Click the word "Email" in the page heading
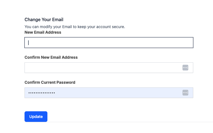The height and width of the screenshot is (133, 213). (x=58, y=19)
